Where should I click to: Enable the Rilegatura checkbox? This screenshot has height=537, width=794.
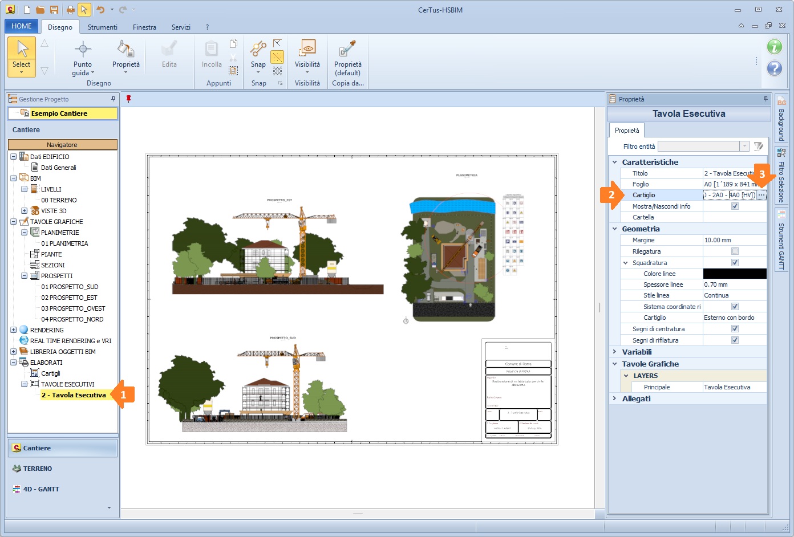tap(735, 251)
